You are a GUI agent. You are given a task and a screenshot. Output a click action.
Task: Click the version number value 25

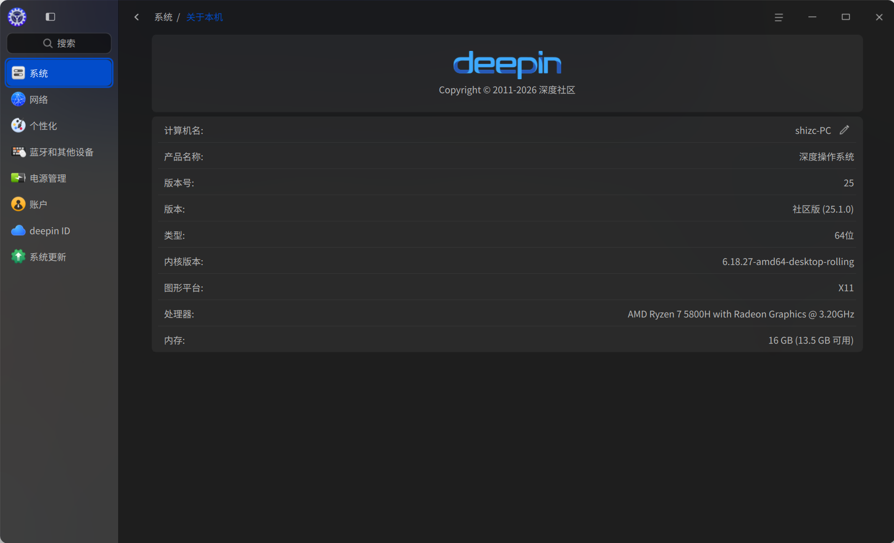pos(849,183)
